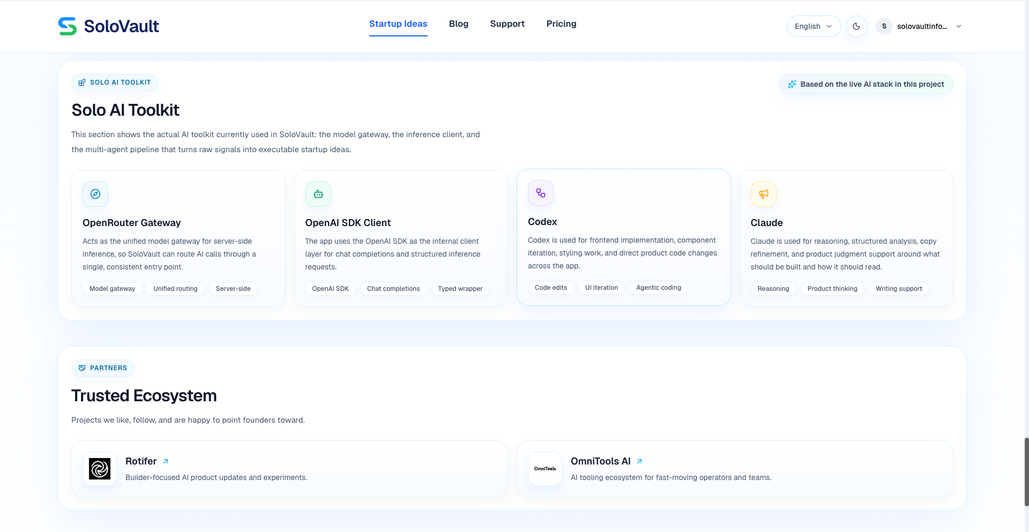Screen dimensions: 1029x532
Task: Click the user avatar with letter S
Action: coord(884,26)
